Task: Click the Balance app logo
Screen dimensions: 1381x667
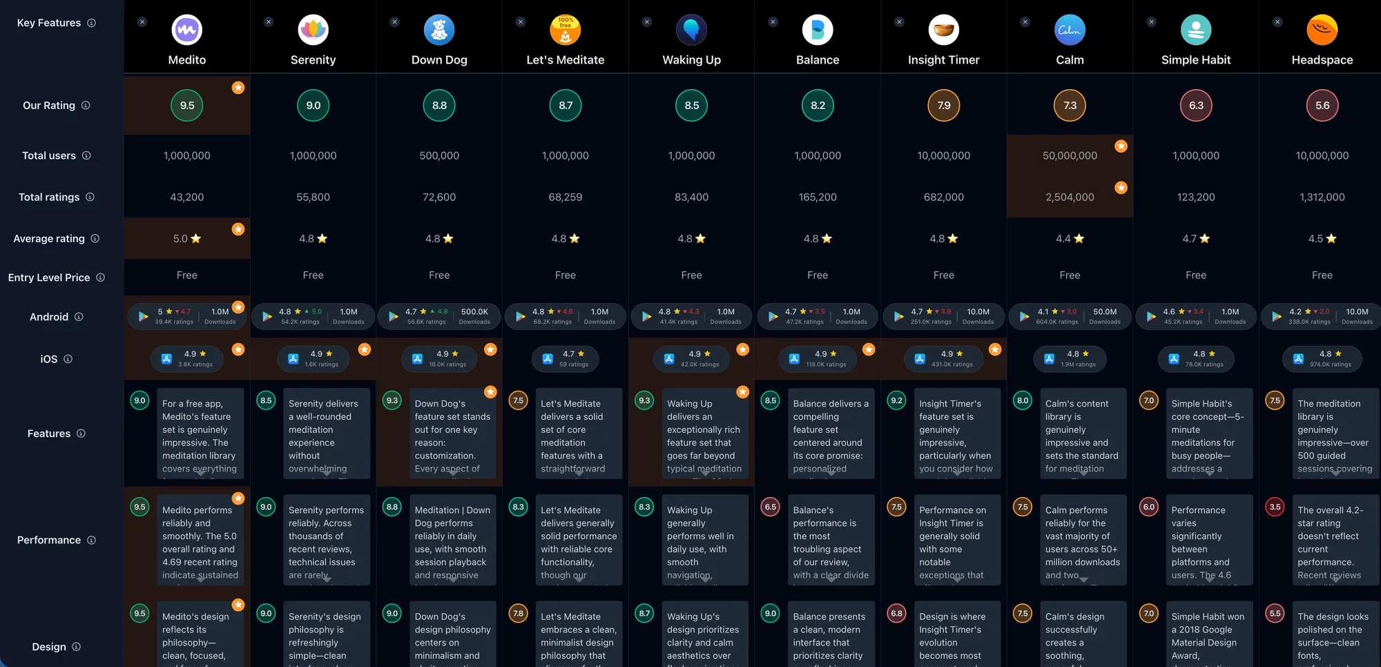Action: (818, 30)
